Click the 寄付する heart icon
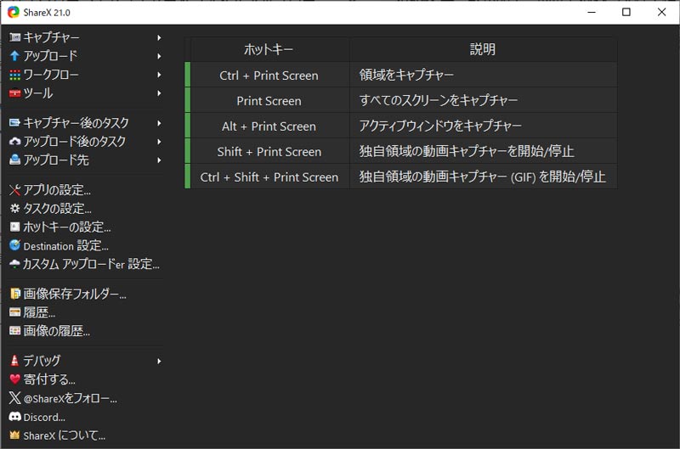680x449 pixels. point(14,379)
